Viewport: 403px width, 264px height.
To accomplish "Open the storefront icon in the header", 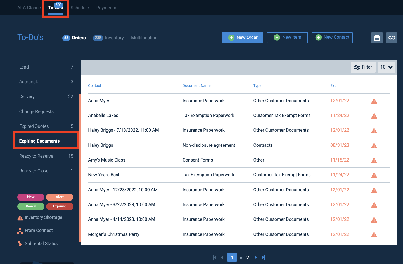I will tap(377, 37).
